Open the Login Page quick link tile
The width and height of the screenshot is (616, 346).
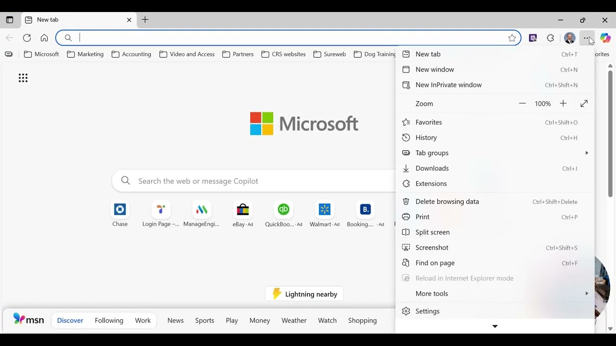tap(161, 214)
